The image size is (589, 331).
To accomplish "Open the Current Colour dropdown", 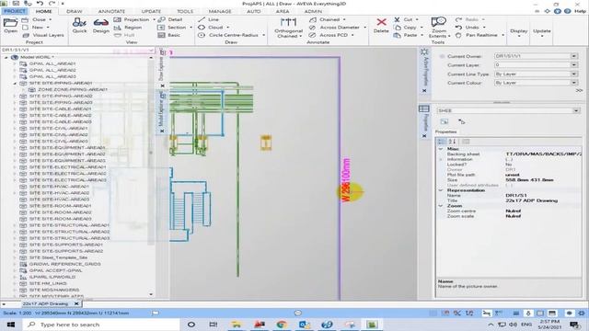I will click(573, 83).
